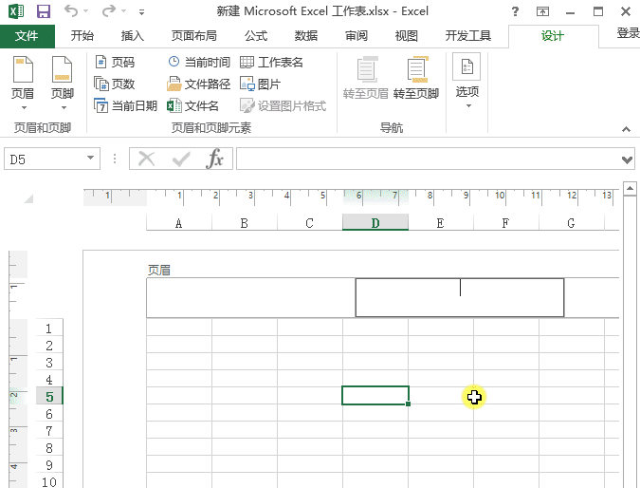Screen dimensions: 640x488
Task: Open the 页脚 footer presets dropdown
Action: pyautogui.click(x=63, y=83)
